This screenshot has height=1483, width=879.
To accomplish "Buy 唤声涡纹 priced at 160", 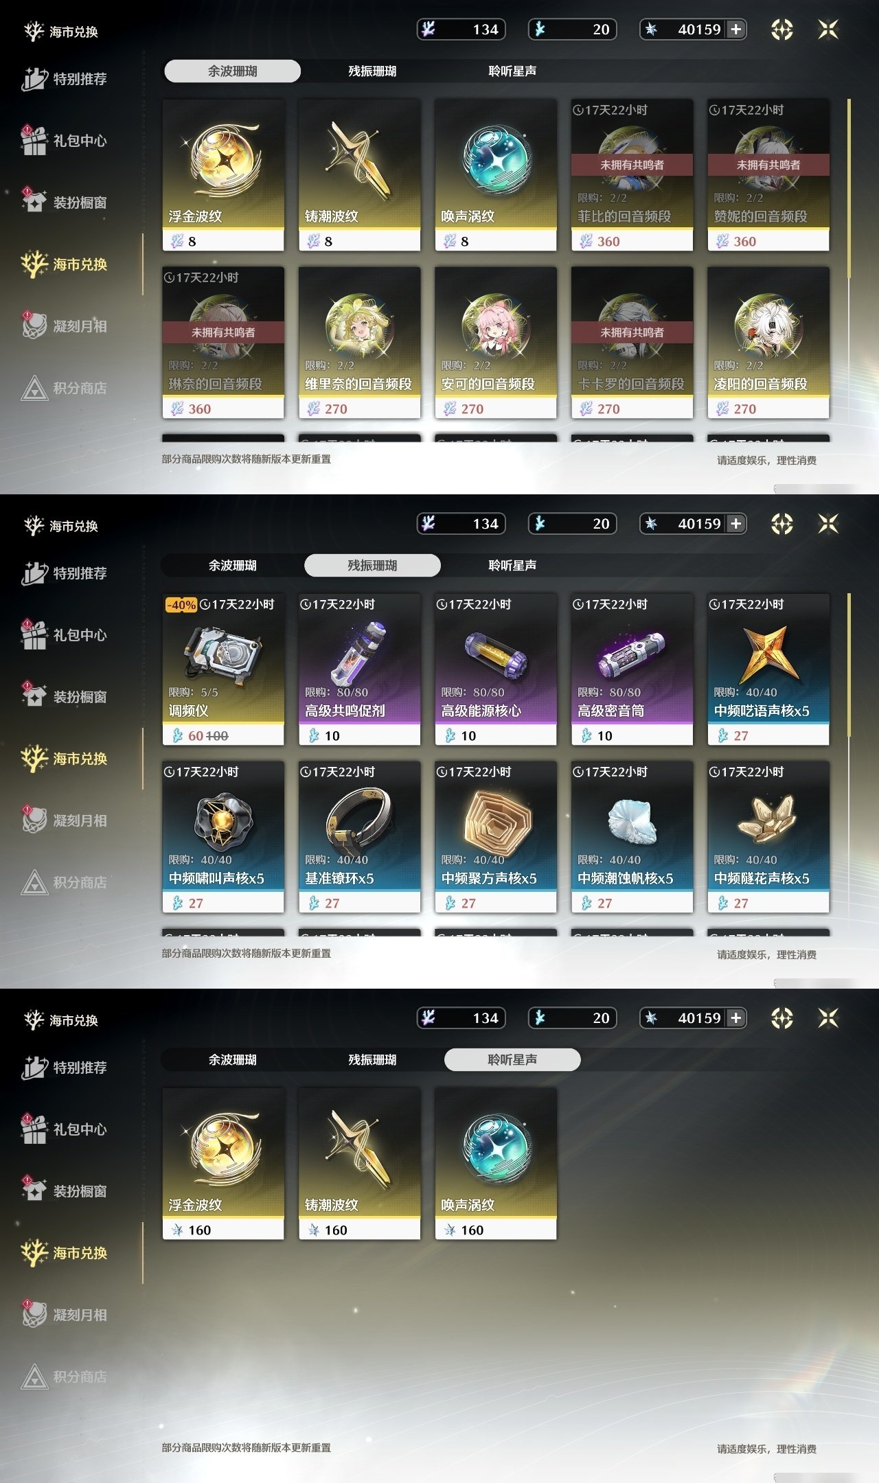I will click(495, 1164).
